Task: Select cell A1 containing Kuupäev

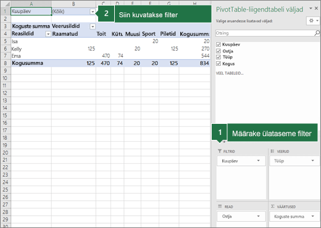Action: [x=31, y=11]
